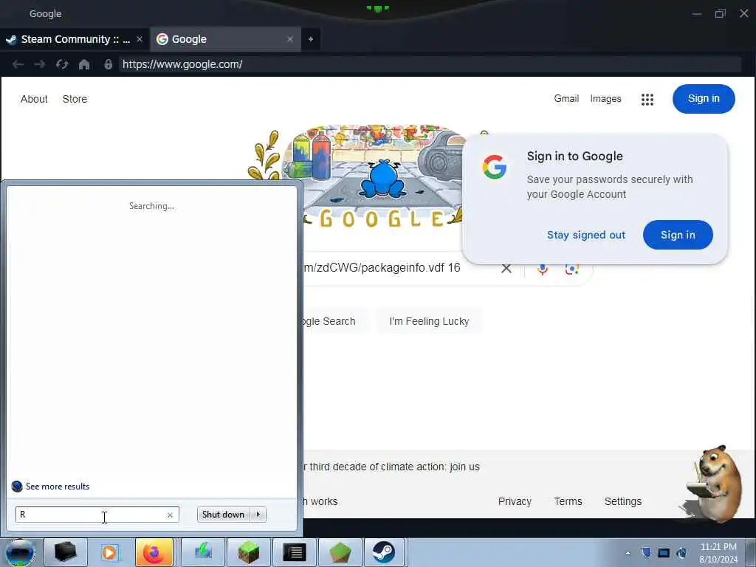Click the monitor tray icon
Screen dimensions: 756x567
(x=664, y=553)
